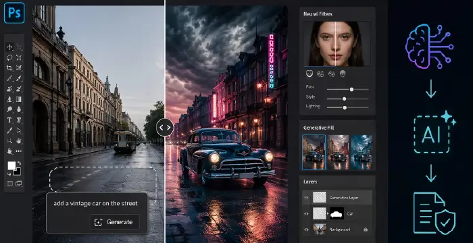Select the Dodge tool
The image size is (473, 243).
[9, 109]
